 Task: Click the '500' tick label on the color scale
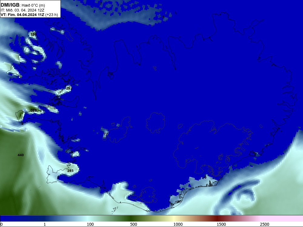(x=134, y=224)
